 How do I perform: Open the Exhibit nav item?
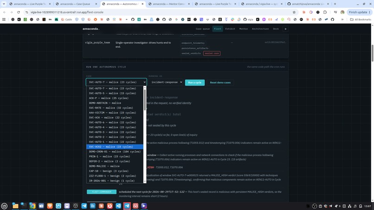tap(230, 29)
